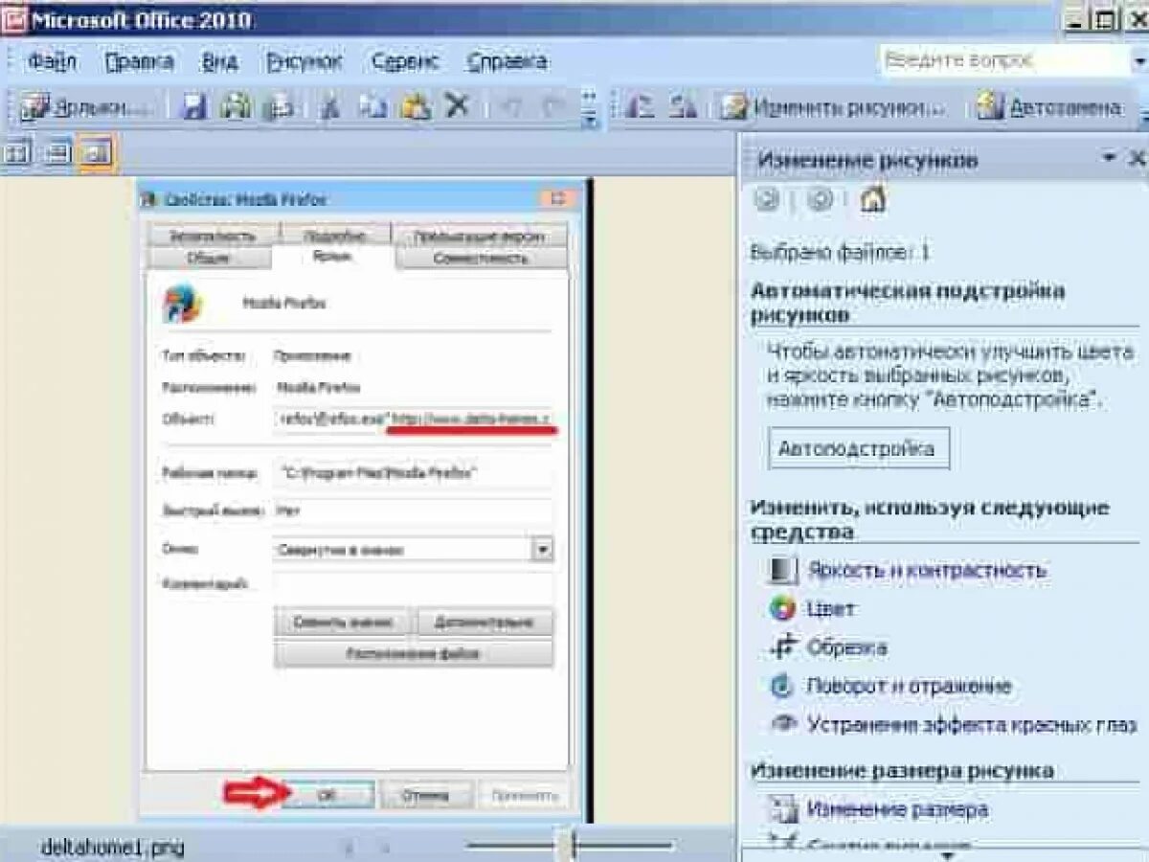Click the Cut scissors icon
Viewport: 1149px width, 862px height.
pos(331,106)
